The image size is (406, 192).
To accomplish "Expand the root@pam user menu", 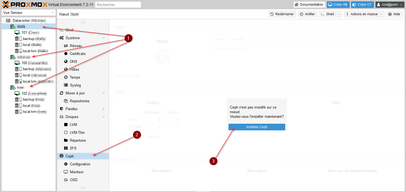I will coord(390,5).
